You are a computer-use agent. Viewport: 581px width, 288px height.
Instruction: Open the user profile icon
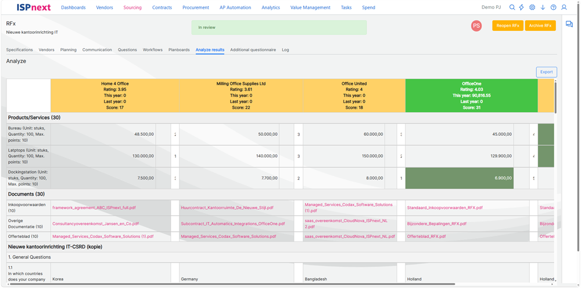pos(564,8)
